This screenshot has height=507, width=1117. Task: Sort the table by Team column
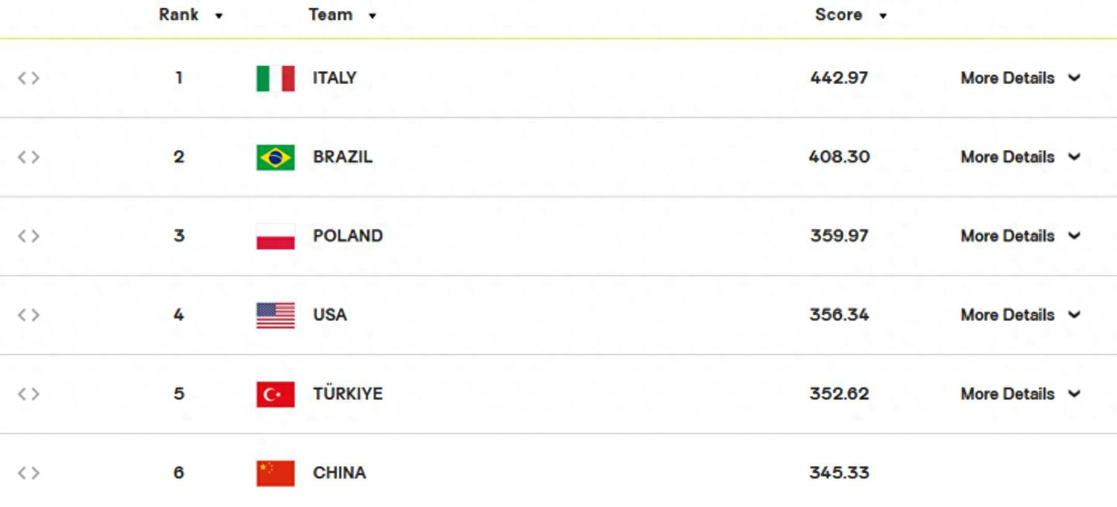pyautogui.click(x=343, y=15)
